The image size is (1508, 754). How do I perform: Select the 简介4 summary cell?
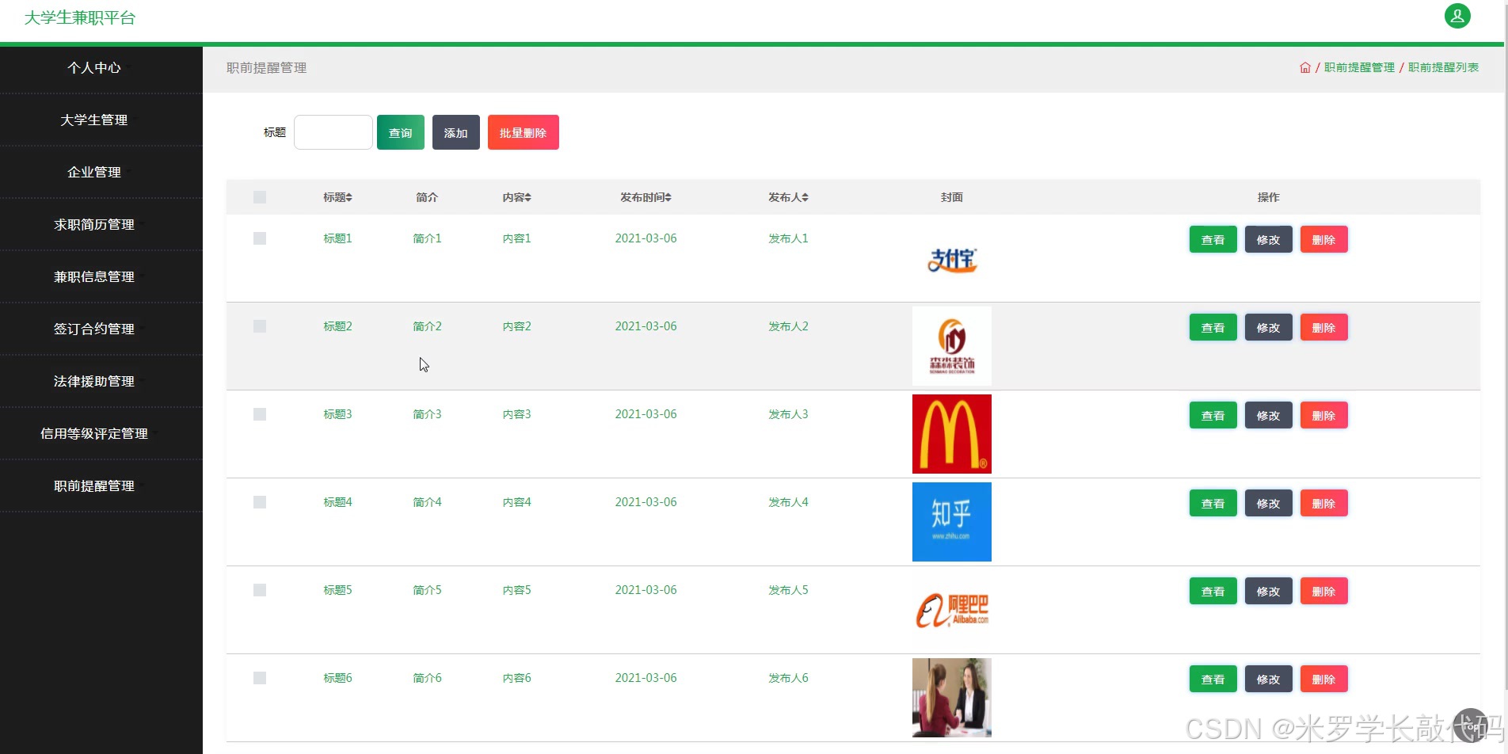427,502
